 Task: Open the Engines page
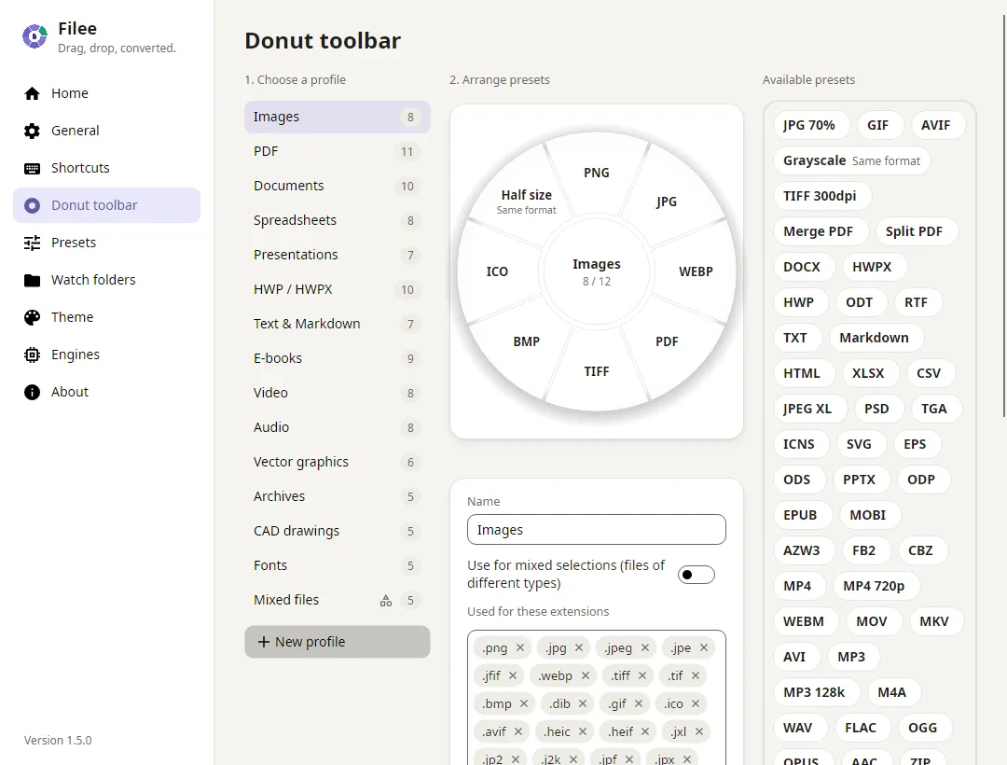tap(106, 355)
